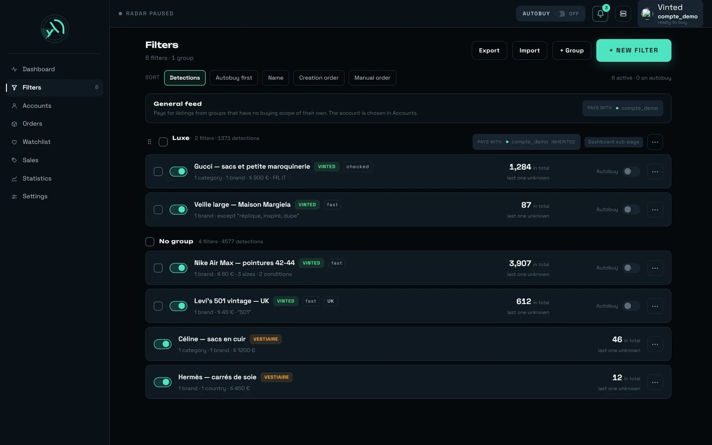Create a new filter
This screenshot has height=445, width=712.
[634, 51]
